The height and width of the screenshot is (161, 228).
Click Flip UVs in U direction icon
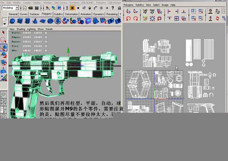(x=128, y=11)
